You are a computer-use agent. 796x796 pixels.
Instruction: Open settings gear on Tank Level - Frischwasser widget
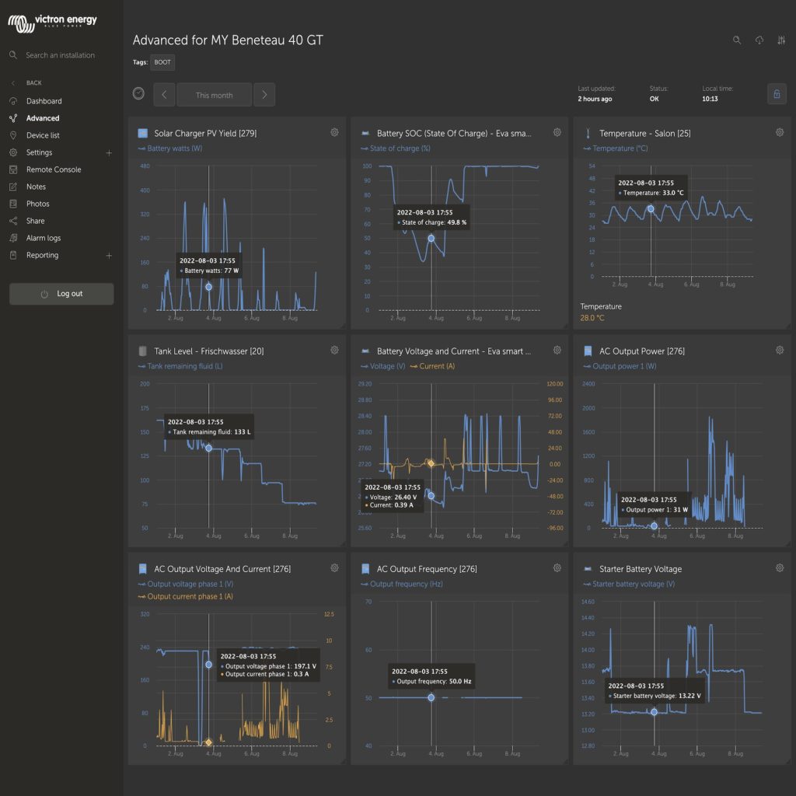coord(334,351)
